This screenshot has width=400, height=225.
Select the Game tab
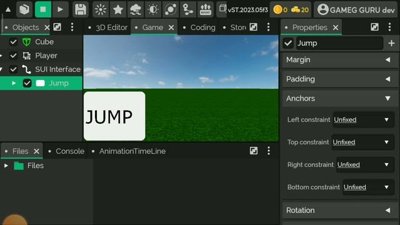click(x=152, y=27)
